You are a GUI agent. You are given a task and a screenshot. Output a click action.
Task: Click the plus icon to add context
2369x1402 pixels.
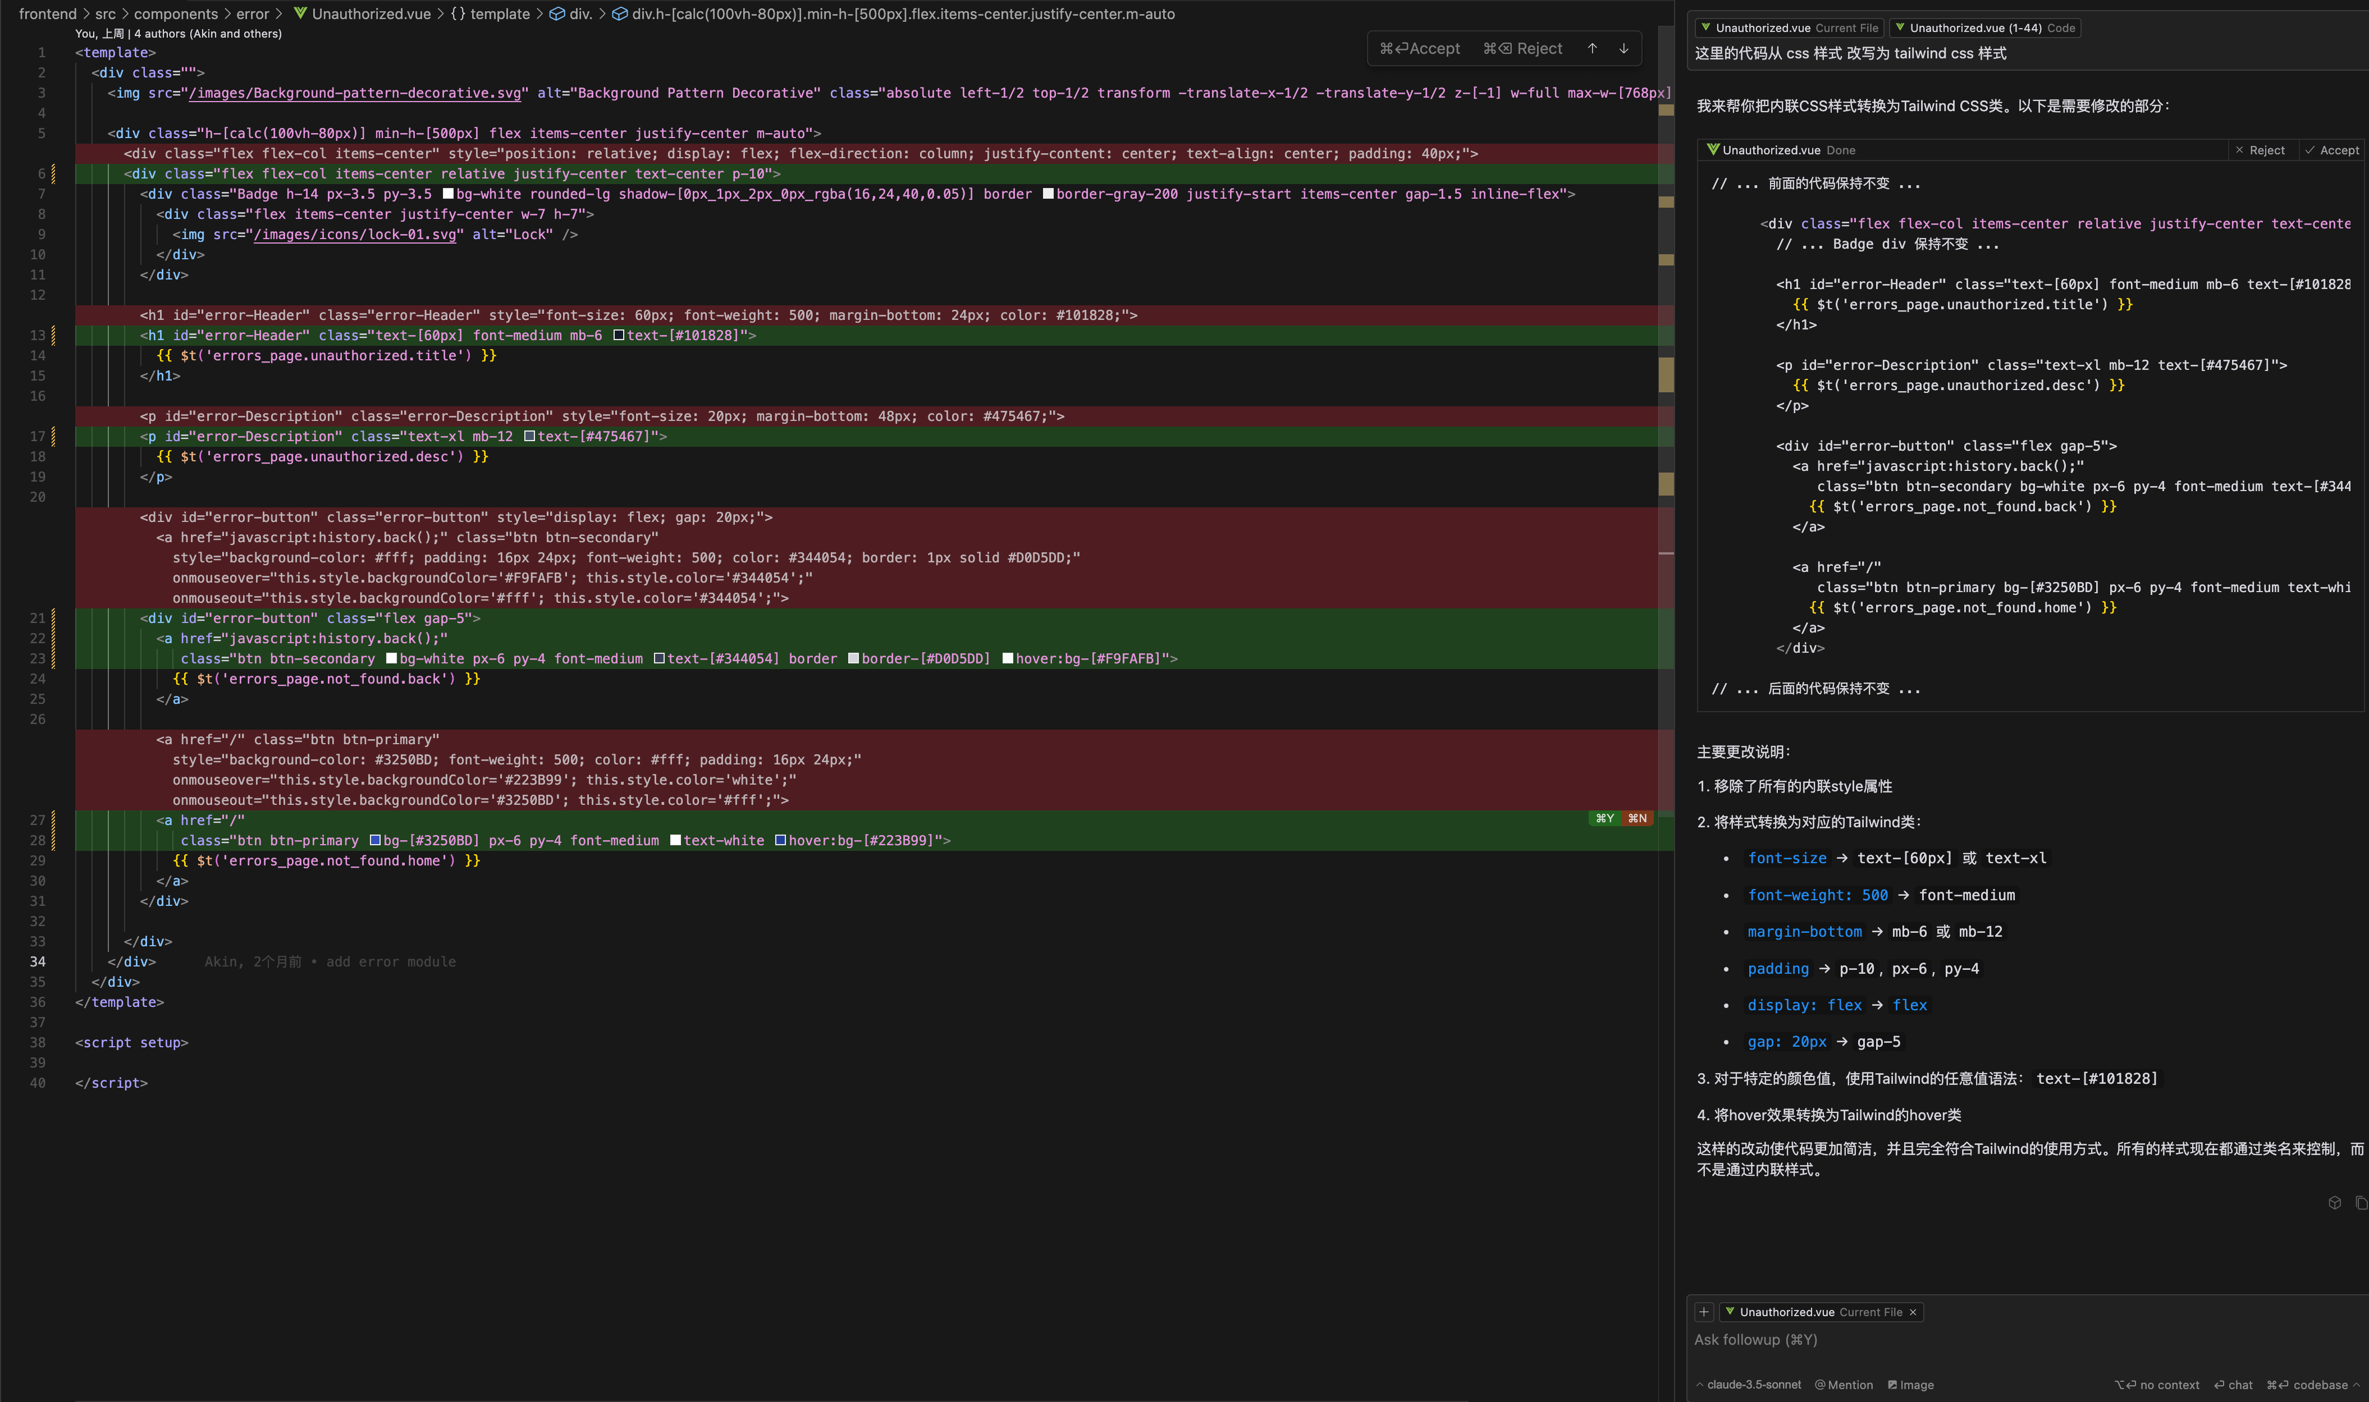pyautogui.click(x=1704, y=1311)
